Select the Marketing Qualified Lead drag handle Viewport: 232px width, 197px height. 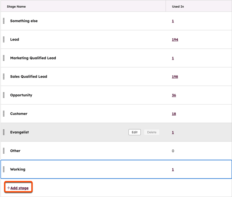[x=4, y=58]
